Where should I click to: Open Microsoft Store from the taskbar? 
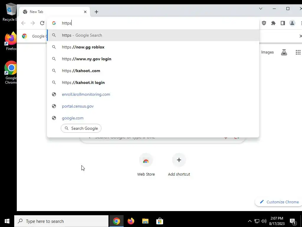[x=160, y=221]
